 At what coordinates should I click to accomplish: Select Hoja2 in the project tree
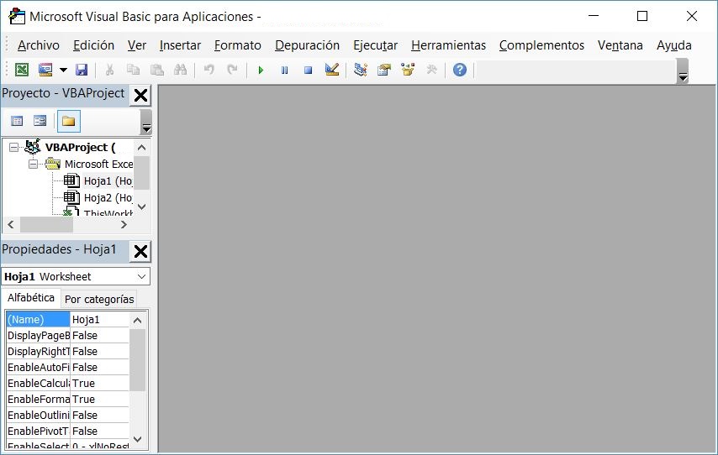pos(108,198)
